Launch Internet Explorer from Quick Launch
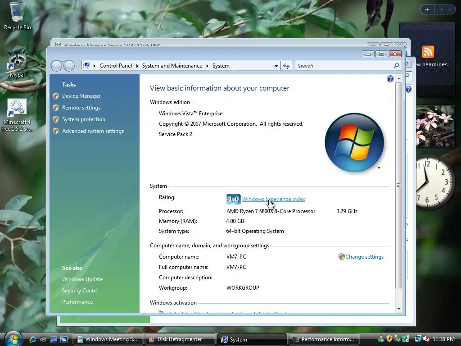461x346 pixels. click(x=32, y=339)
